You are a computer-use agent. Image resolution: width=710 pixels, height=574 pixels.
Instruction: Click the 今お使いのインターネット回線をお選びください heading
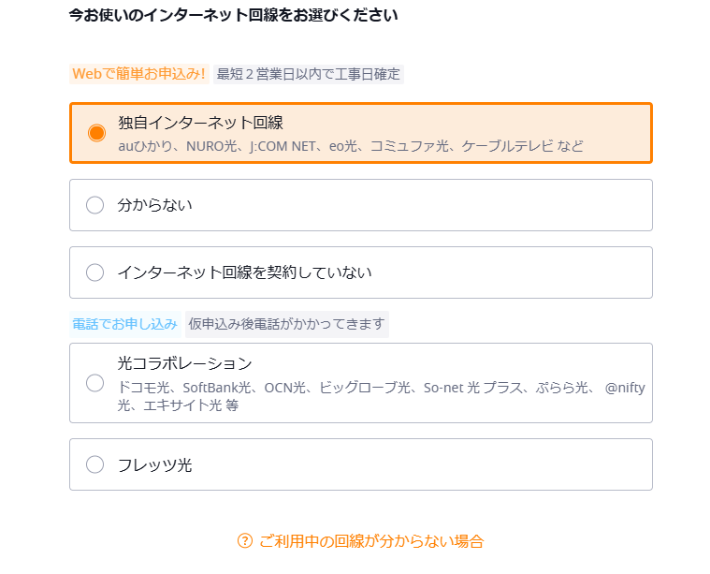[x=233, y=15]
